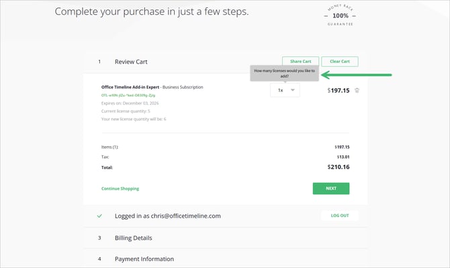Click the Expires on December 03 text
This screenshot has width=450, height=268.
coord(133,103)
